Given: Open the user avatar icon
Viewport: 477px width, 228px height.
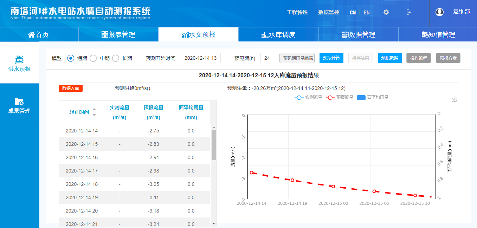Looking at the screenshot, I should [439, 12].
